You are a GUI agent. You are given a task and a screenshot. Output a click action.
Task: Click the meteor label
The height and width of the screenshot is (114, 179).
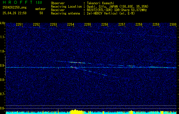[x=40, y=9]
